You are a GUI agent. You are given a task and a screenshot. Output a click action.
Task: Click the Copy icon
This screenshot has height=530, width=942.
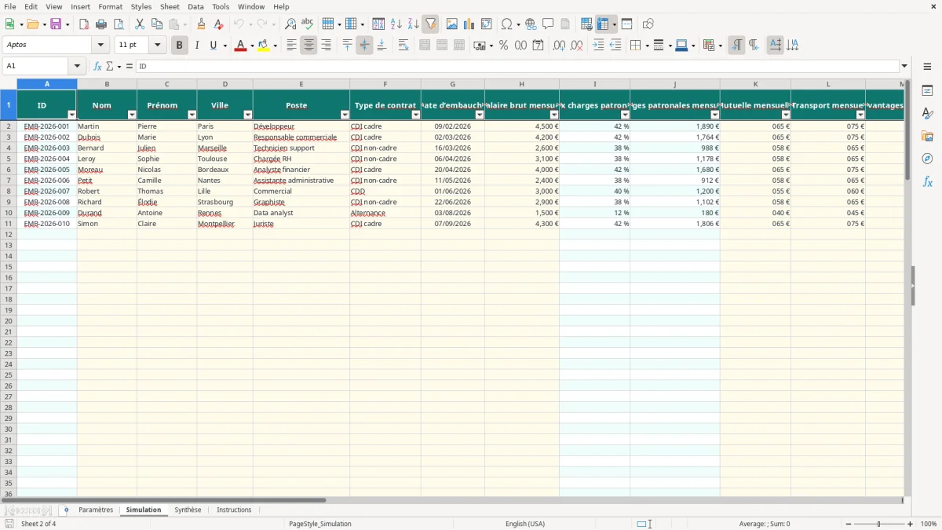[x=157, y=24]
